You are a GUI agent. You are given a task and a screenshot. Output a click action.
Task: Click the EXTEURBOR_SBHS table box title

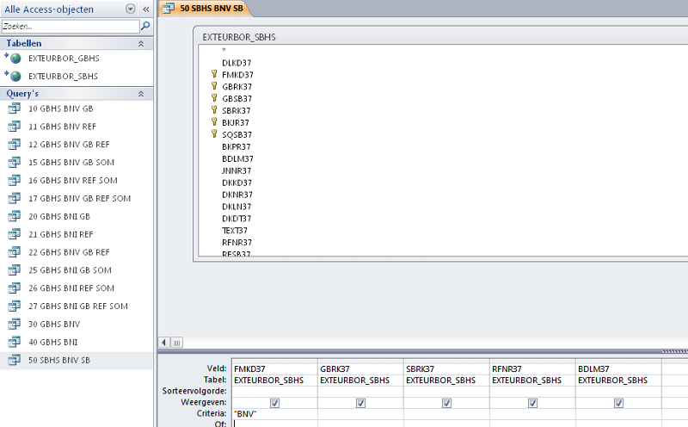239,37
